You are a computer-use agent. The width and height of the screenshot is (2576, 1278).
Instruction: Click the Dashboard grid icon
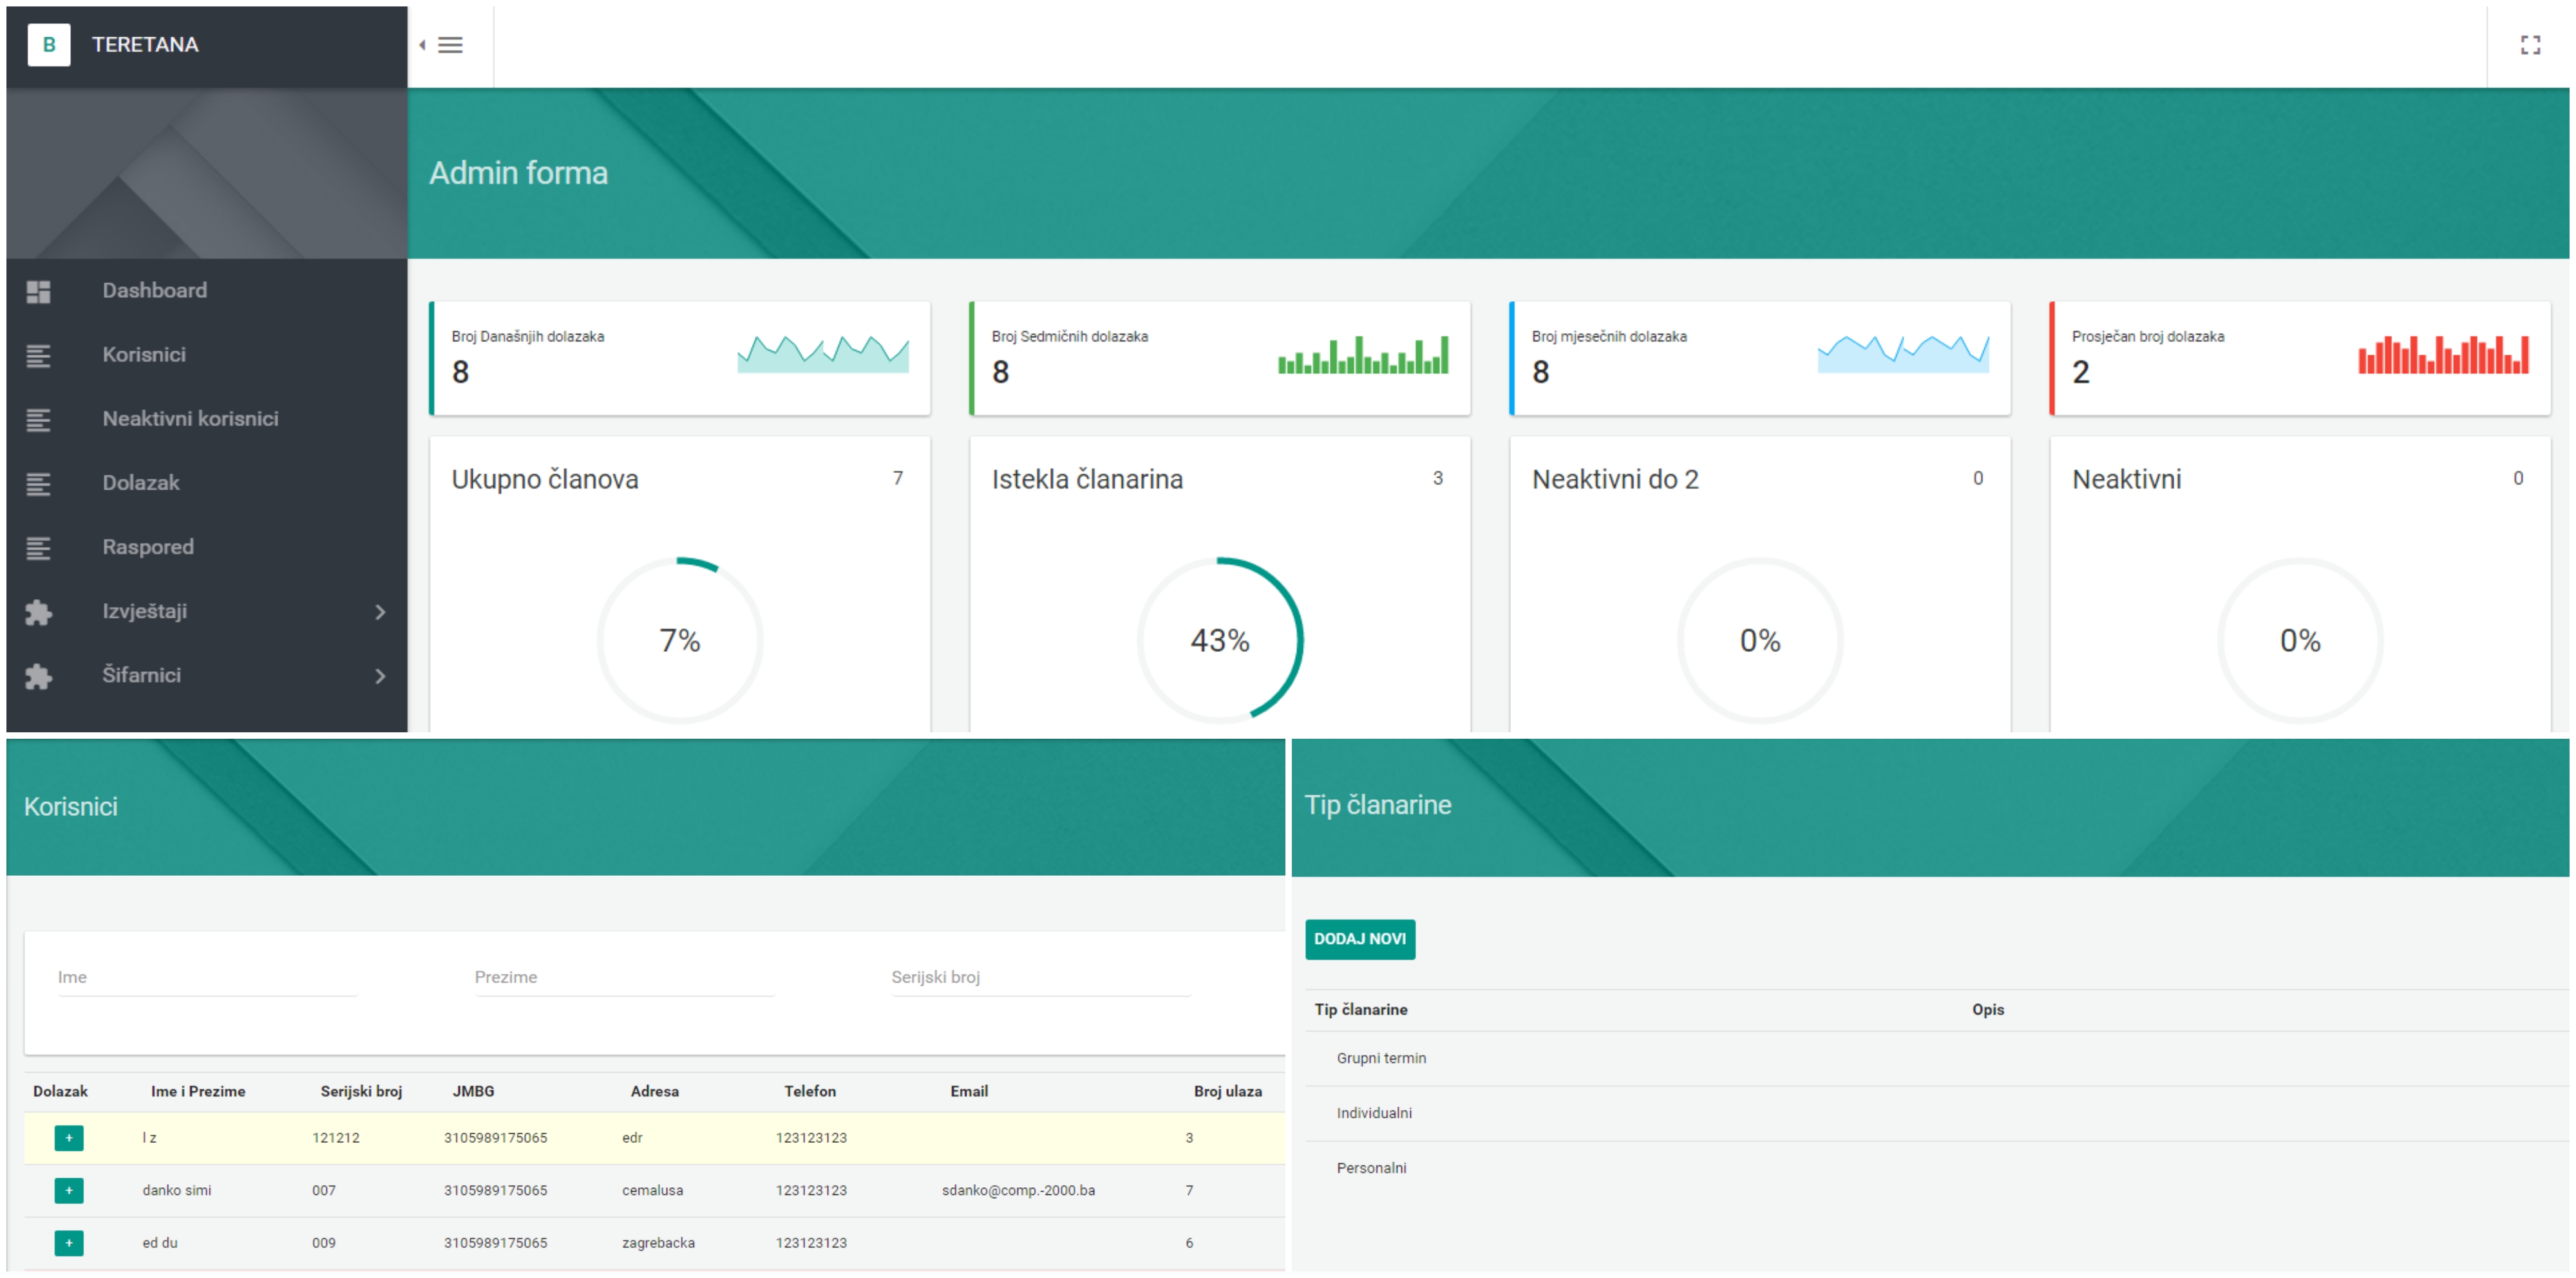click(38, 292)
